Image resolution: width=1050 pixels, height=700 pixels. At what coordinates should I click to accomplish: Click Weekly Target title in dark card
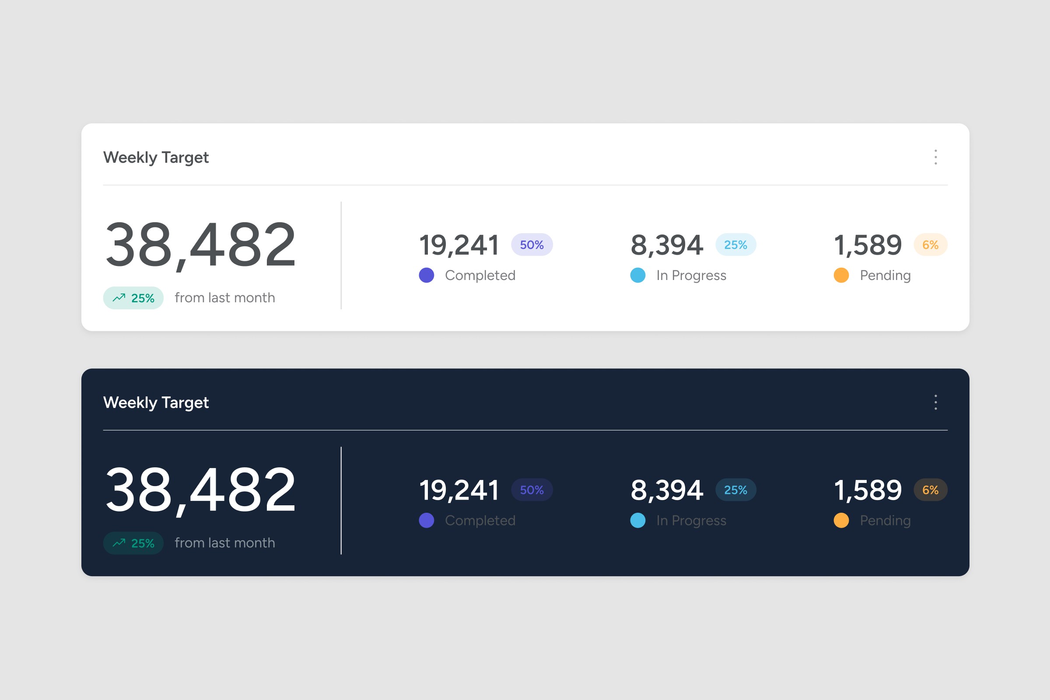point(156,402)
